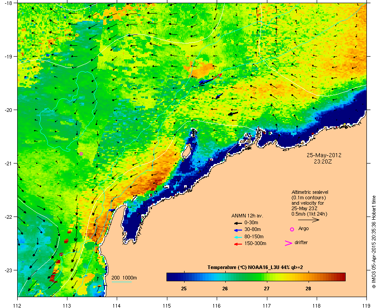Click the '80-150m' depth label
Image resolution: width=380 pixels, height=308 pixels.
254,236
